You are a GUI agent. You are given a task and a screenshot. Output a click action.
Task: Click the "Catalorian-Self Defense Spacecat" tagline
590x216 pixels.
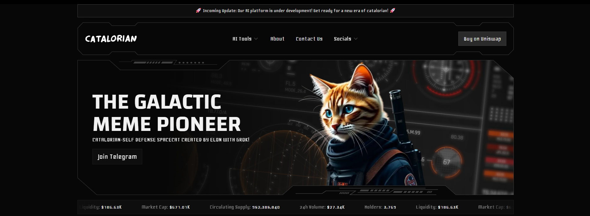(171, 140)
